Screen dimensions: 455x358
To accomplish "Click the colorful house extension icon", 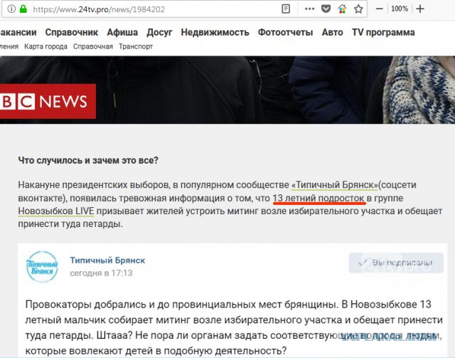I will (343, 9).
